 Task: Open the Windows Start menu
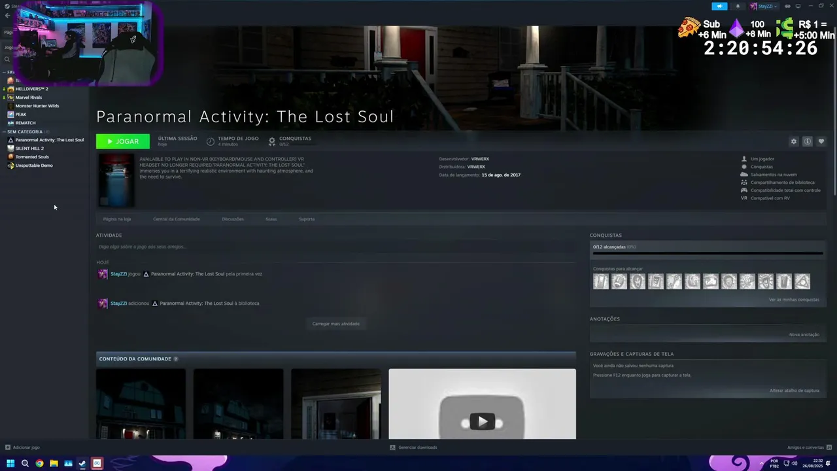(10, 464)
